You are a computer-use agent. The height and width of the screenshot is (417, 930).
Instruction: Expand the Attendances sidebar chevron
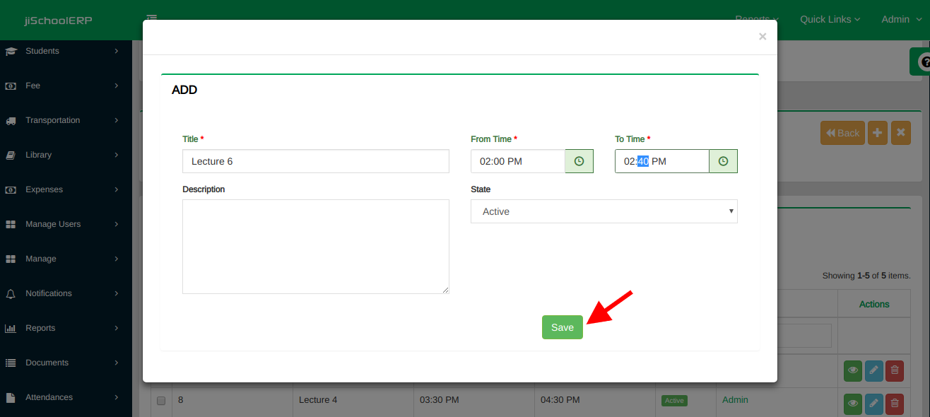click(x=117, y=397)
